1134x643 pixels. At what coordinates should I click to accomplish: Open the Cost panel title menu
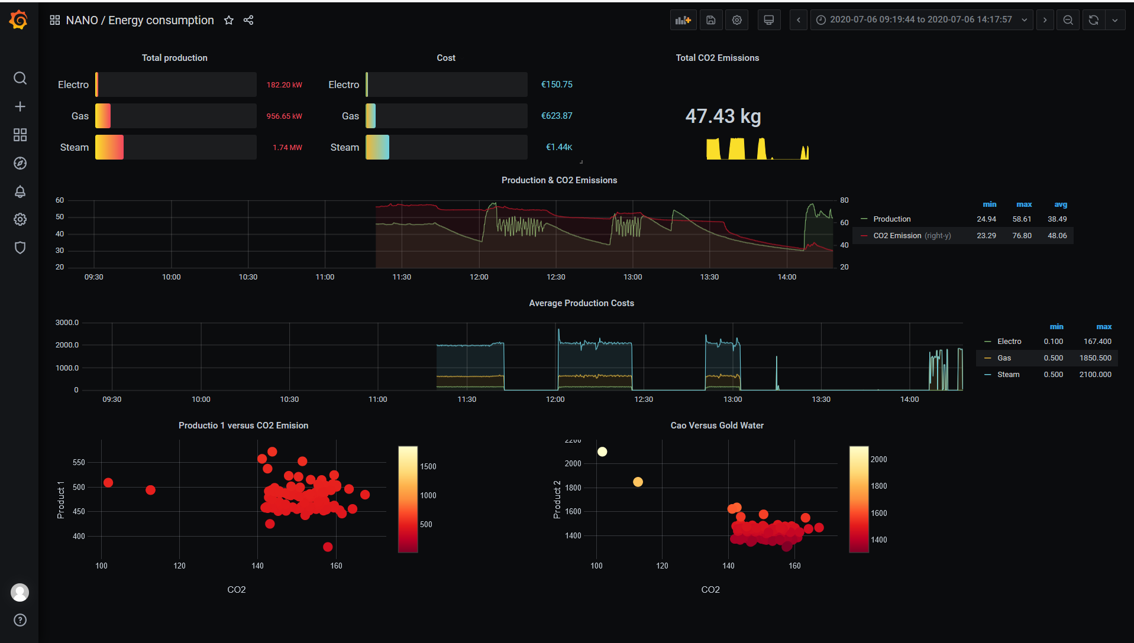click(x=446, y=58)
